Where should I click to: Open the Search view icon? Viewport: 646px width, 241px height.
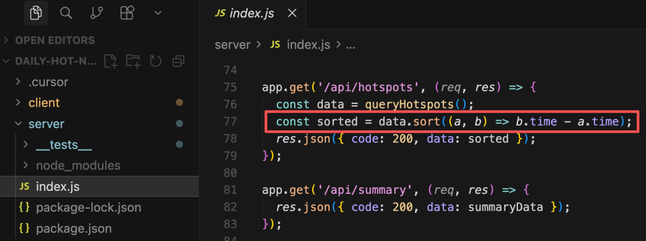[x=66, y=13]
